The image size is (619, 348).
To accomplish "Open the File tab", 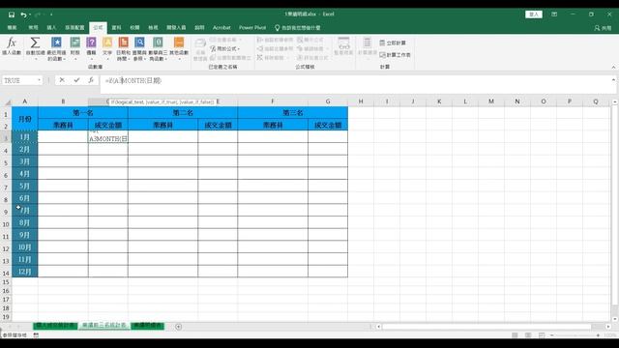I will (x=12, y=28).
